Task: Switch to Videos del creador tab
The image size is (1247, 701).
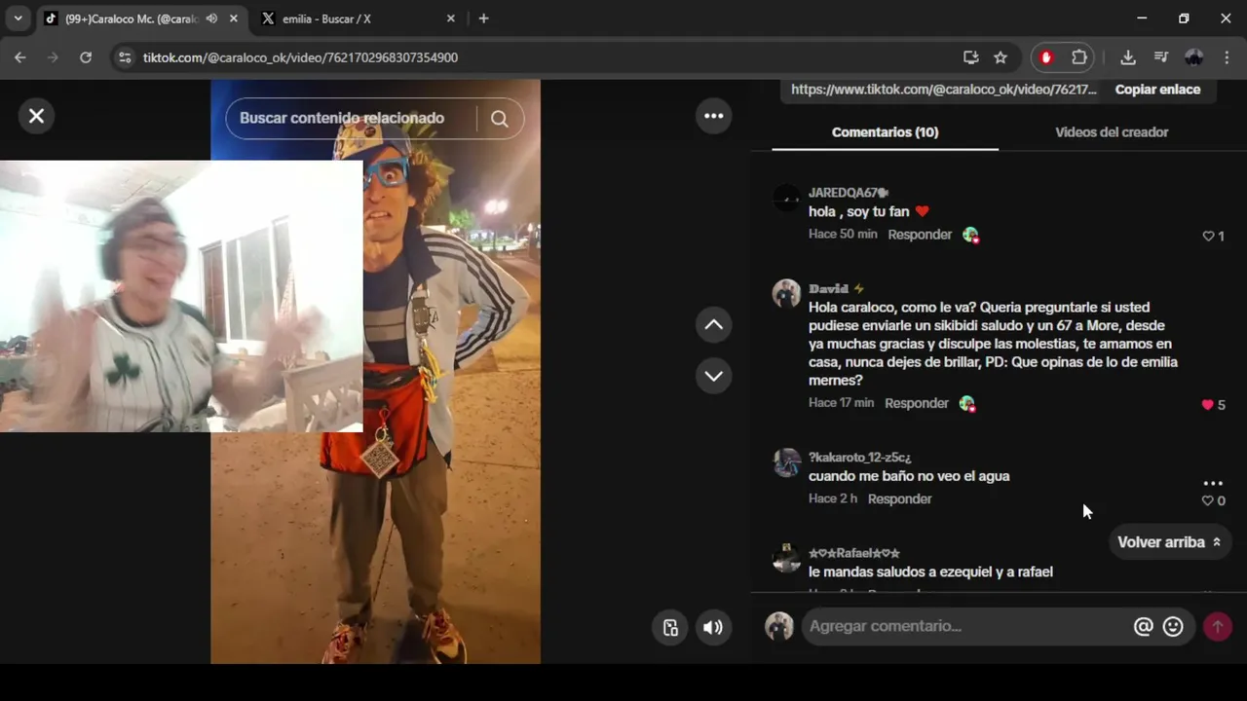Action: click(1112, 132)
